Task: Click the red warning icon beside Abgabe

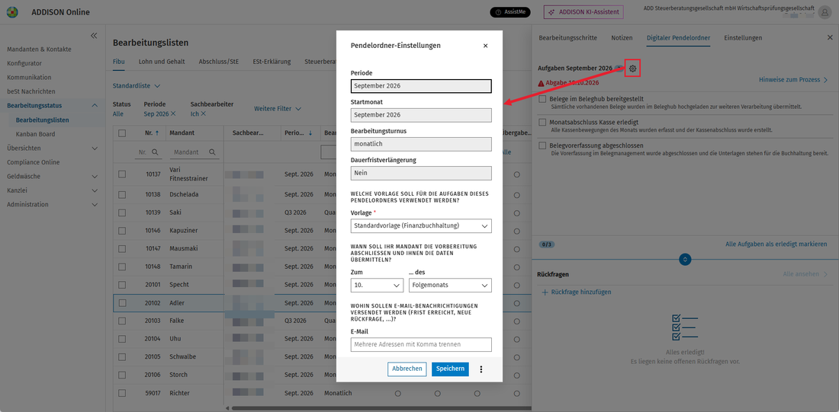Action: click(541, 83)
